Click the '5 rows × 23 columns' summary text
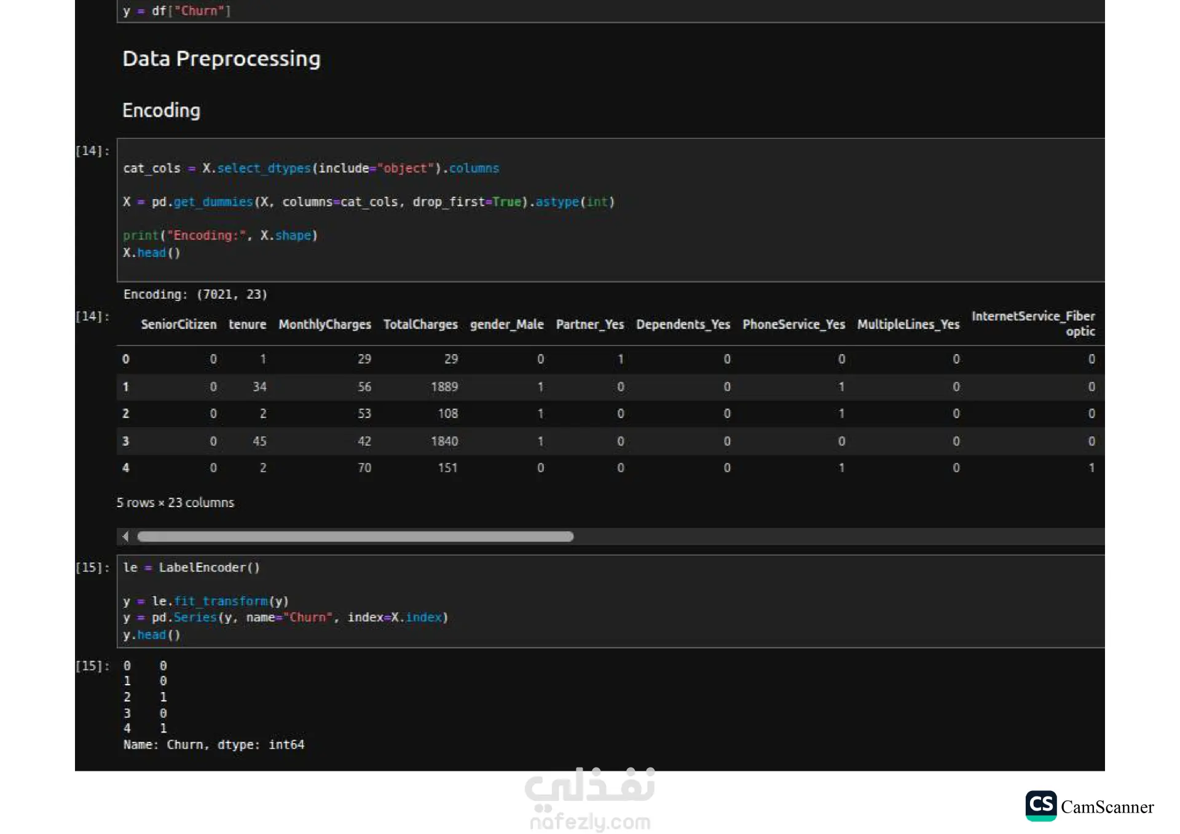 coord(175,503)
